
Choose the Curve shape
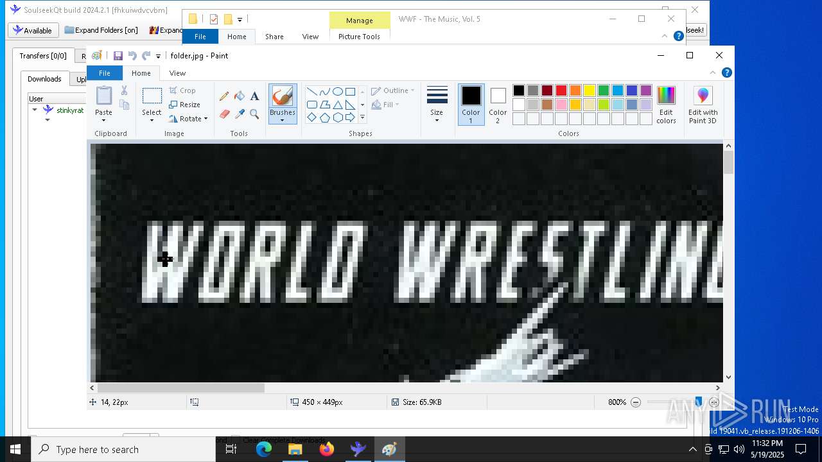pos(324,91)
